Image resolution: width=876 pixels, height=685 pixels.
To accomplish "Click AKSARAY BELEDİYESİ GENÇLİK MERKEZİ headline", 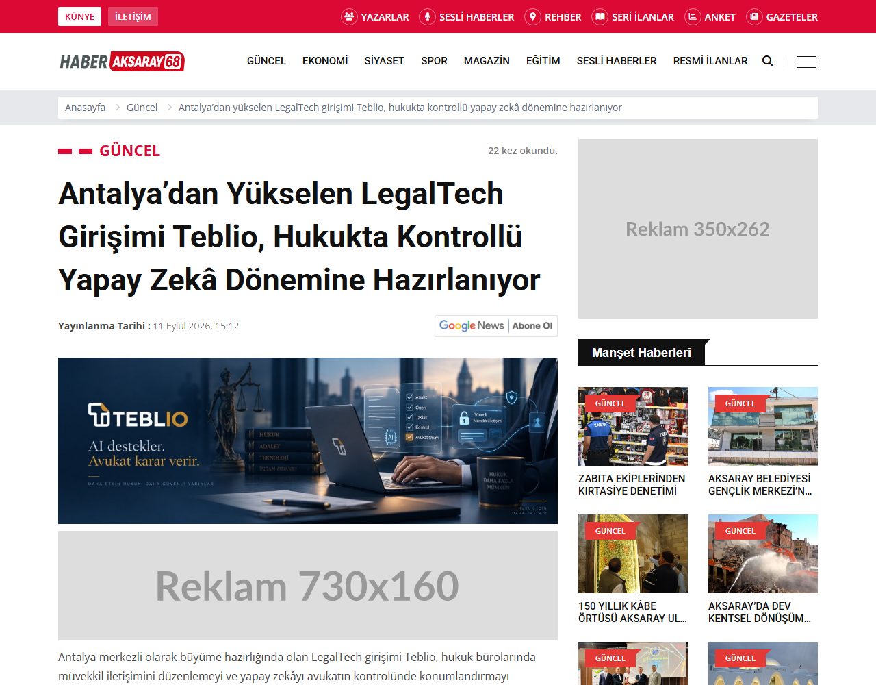I will tap(760, 484).
